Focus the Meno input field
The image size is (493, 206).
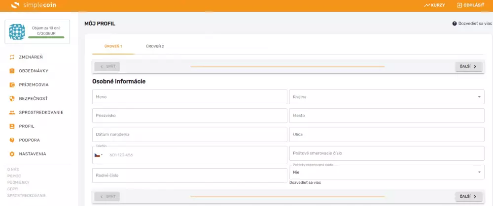click(x=189, y=97)
